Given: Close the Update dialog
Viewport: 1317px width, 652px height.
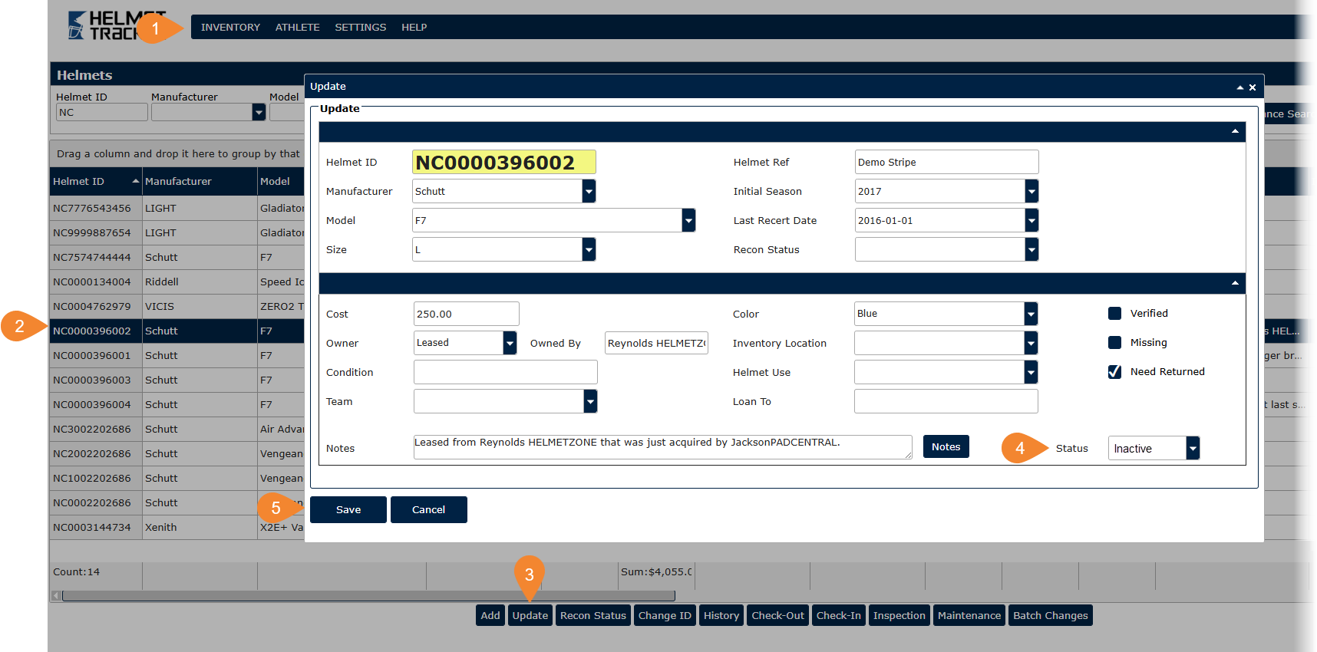Looking at the screenshot, I should pyautogui.click(x=1253, y=87).
